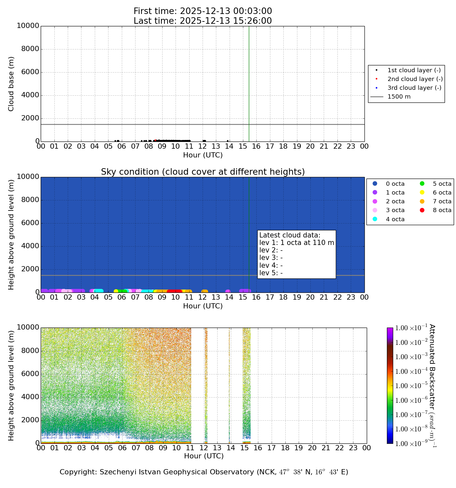This screenshot has height=488, width=456.
Task: Click the 4 octa cyan legend dot
Action: coord(375,219)
